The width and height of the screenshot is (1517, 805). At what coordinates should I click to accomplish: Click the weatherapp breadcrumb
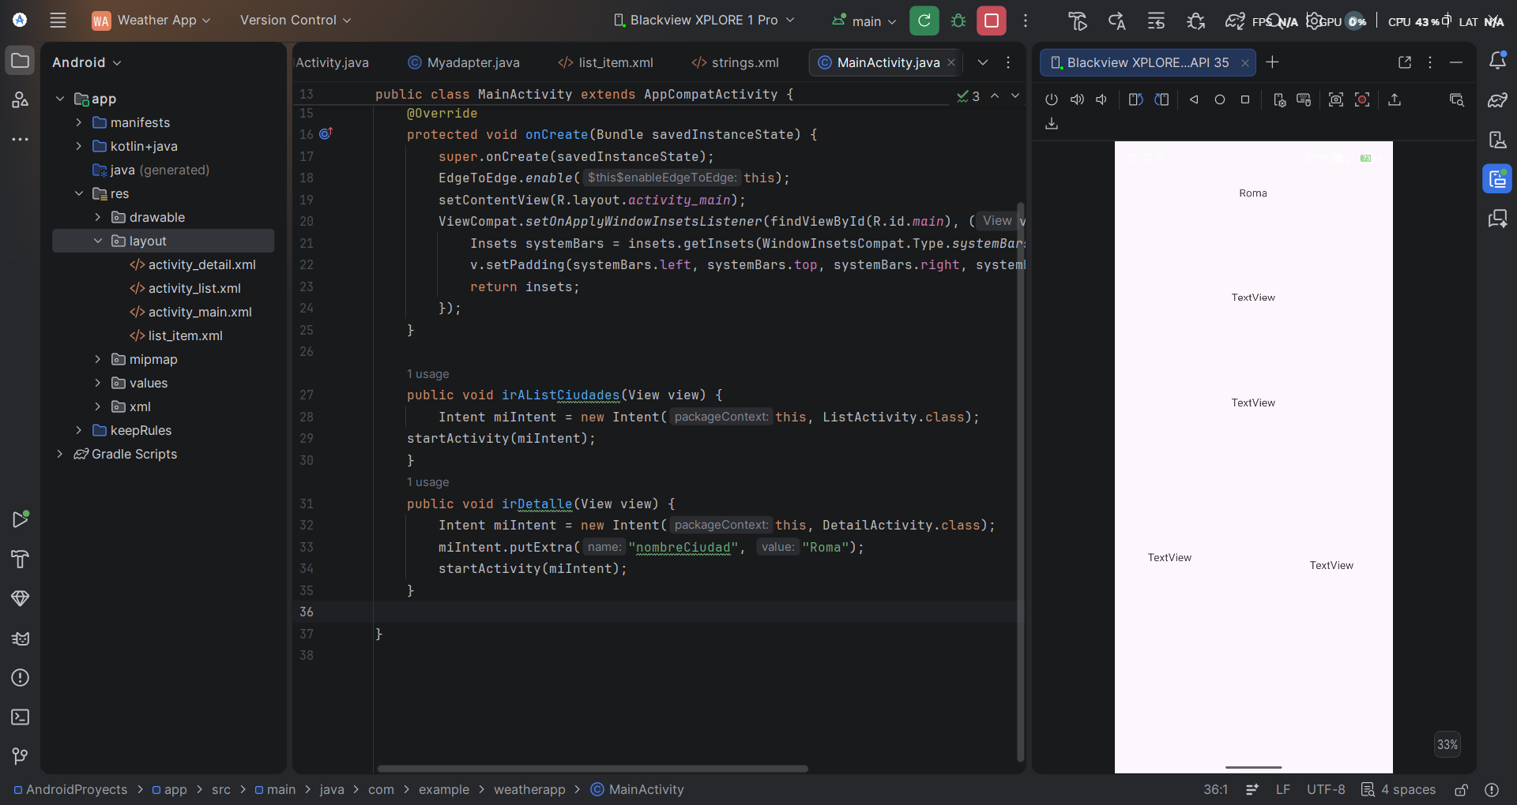529,789
